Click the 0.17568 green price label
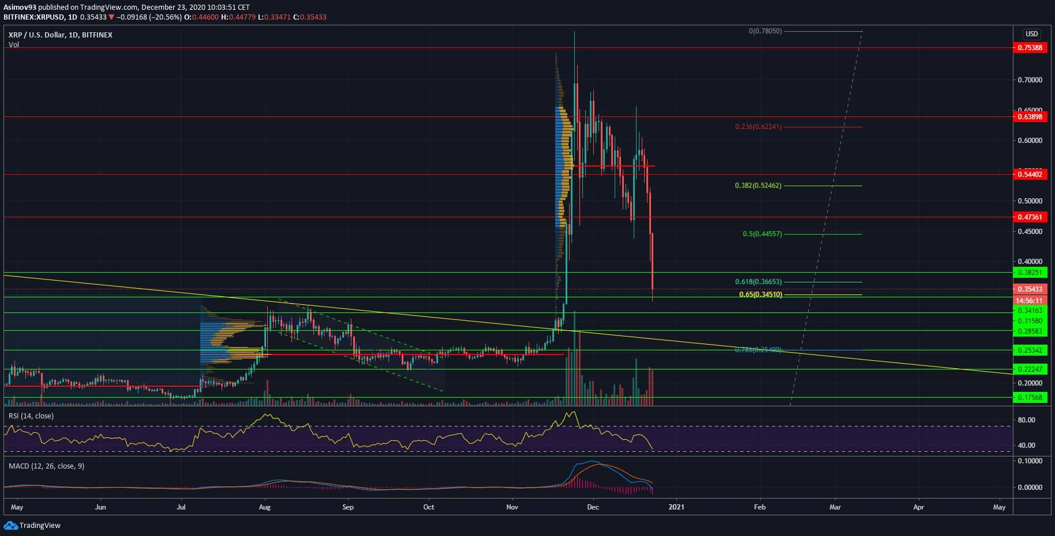The image size is (1055, 536). [x=1030, y=397]
